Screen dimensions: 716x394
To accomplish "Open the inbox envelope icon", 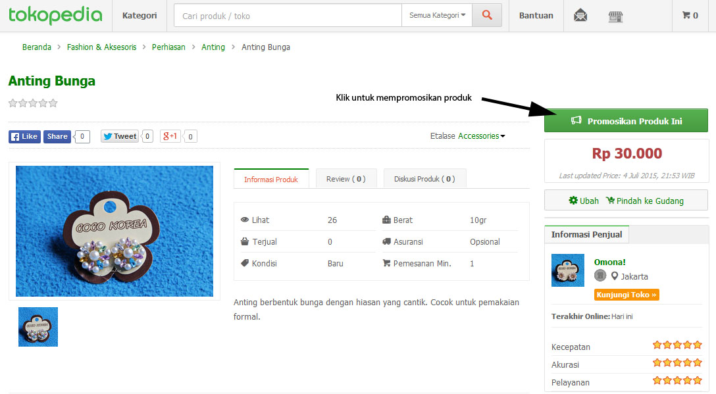I will (580, 16).
